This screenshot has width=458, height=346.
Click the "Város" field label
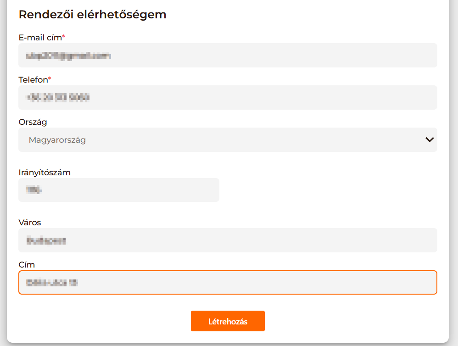30,223
